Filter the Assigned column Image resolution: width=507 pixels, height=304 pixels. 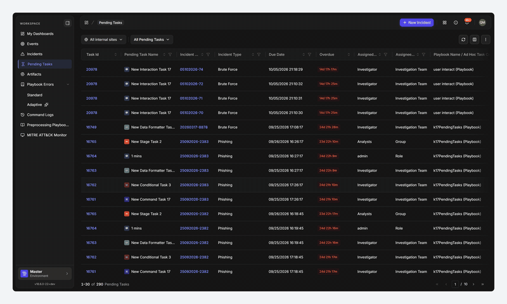pos(385,54)
